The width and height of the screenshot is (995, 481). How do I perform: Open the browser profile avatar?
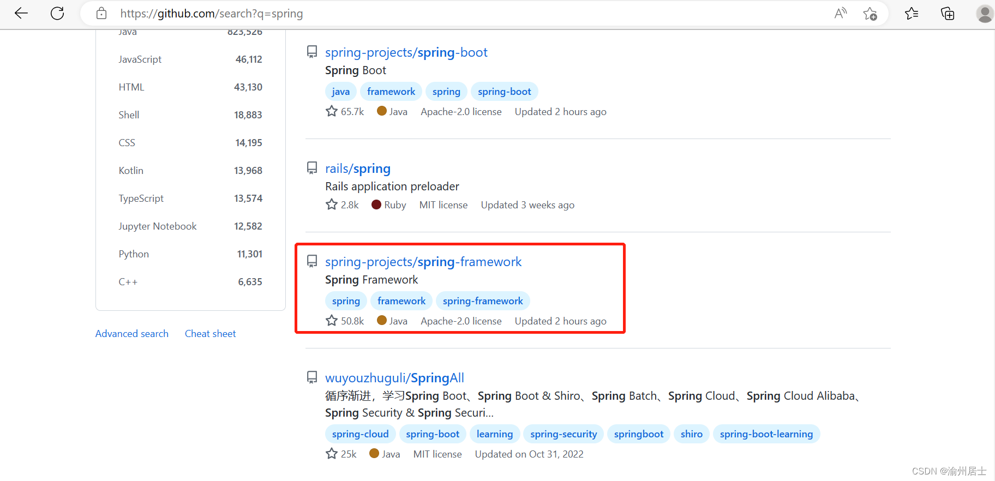[985, 13]
